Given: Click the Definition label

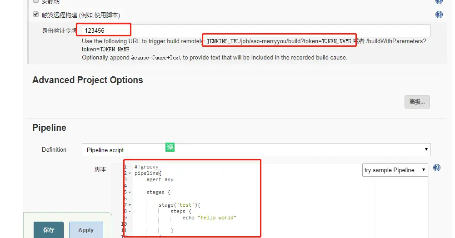Looking at the screenshot, I should [54, 149].
